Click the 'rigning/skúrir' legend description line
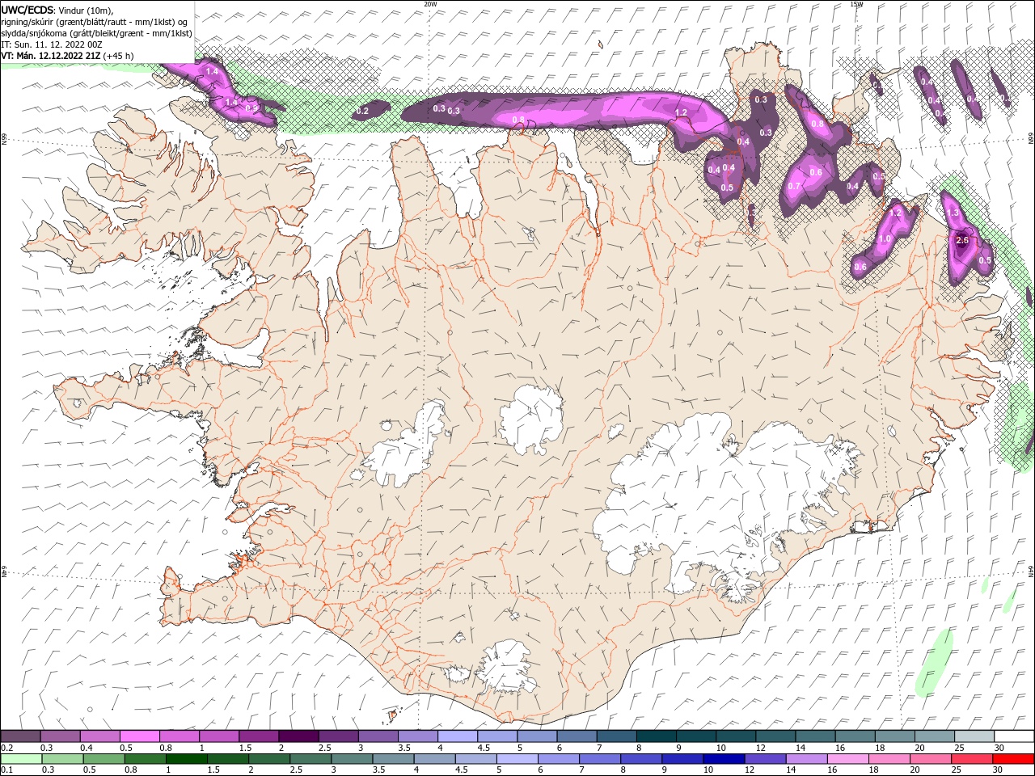Image resolution: width=1035 pixels, height=776 pixels. click(94, 22)
